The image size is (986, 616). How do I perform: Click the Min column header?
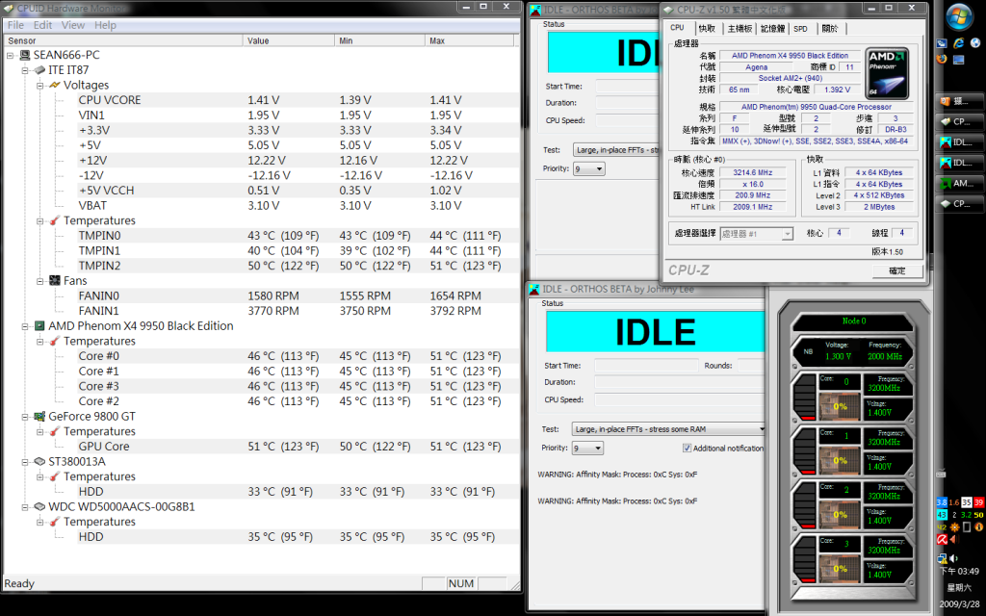coord(379,40)
